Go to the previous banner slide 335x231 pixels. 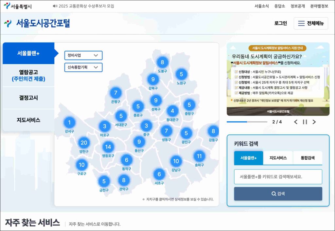coord(296,122)
